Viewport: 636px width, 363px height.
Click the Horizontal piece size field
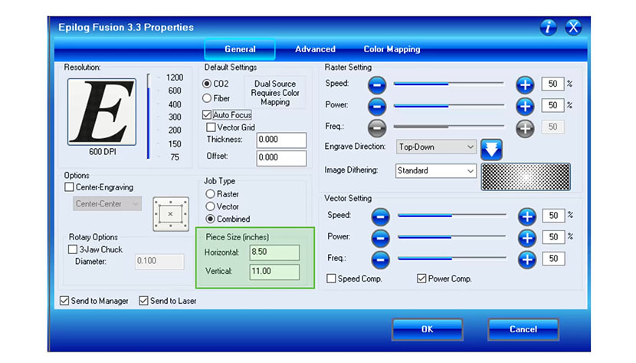[x=274, y=252]
